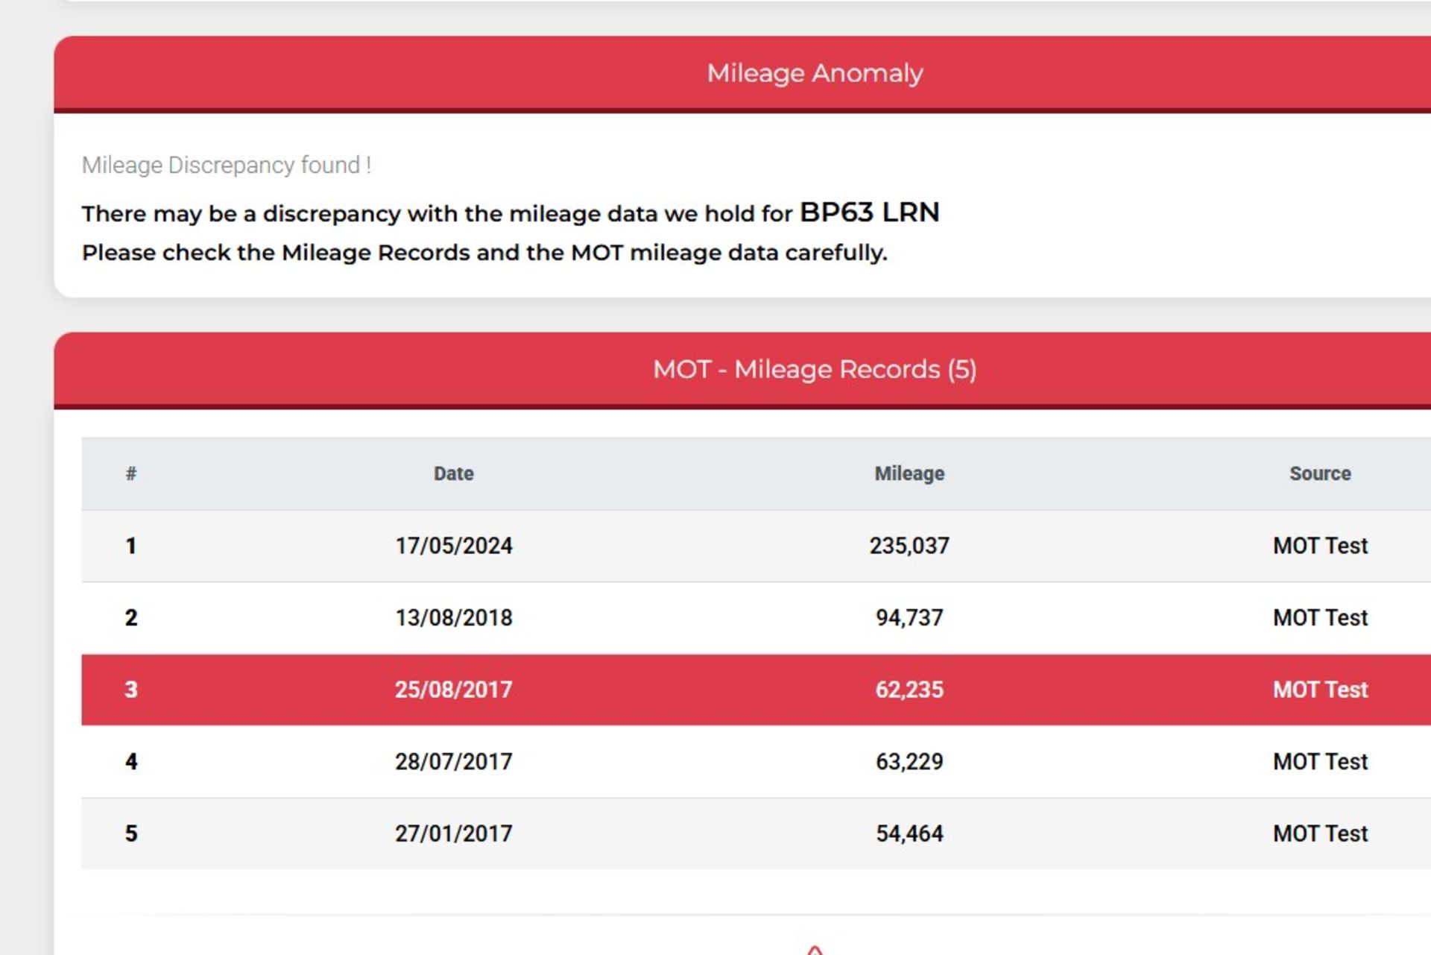
Task: Click MOT Test source in row 1
Action: (x=1319, y=546)
